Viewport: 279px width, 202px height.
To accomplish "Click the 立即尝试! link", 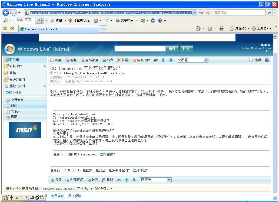I will coord(108,154).
